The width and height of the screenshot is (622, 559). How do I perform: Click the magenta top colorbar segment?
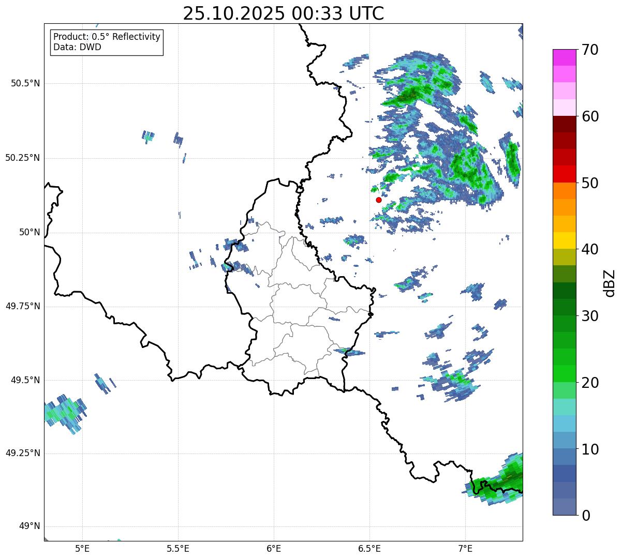(564, 57)
